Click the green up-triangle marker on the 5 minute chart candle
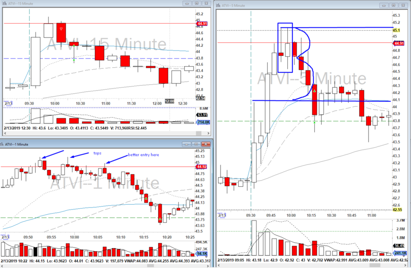Image resolution: width=411 pixels, height=268 pixels. click(314, 91)
